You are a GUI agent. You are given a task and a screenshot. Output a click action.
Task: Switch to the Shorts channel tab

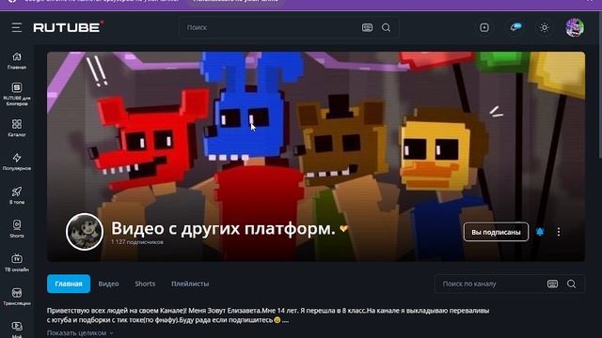coord(145,284)
